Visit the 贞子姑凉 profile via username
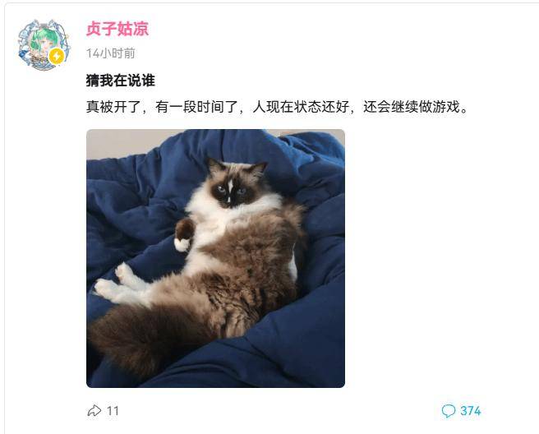 pos(117,29)
